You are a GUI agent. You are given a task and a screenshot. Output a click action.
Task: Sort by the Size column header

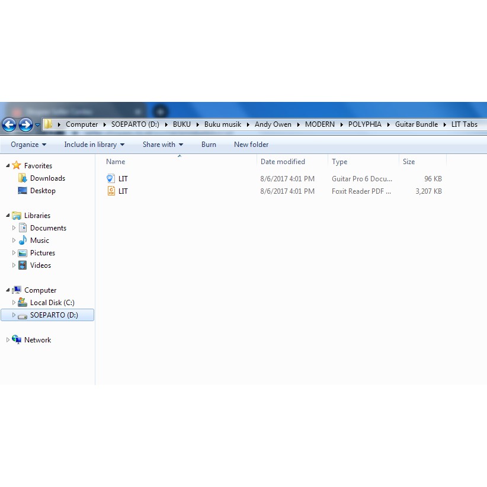pyautogui.click(x=409, y=162)
